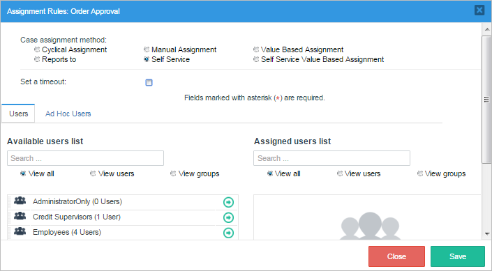Screen dimensions: 492x271
Task: Assign AdministratorOnly group using arrow icon
Action: [x=228, y=203]
